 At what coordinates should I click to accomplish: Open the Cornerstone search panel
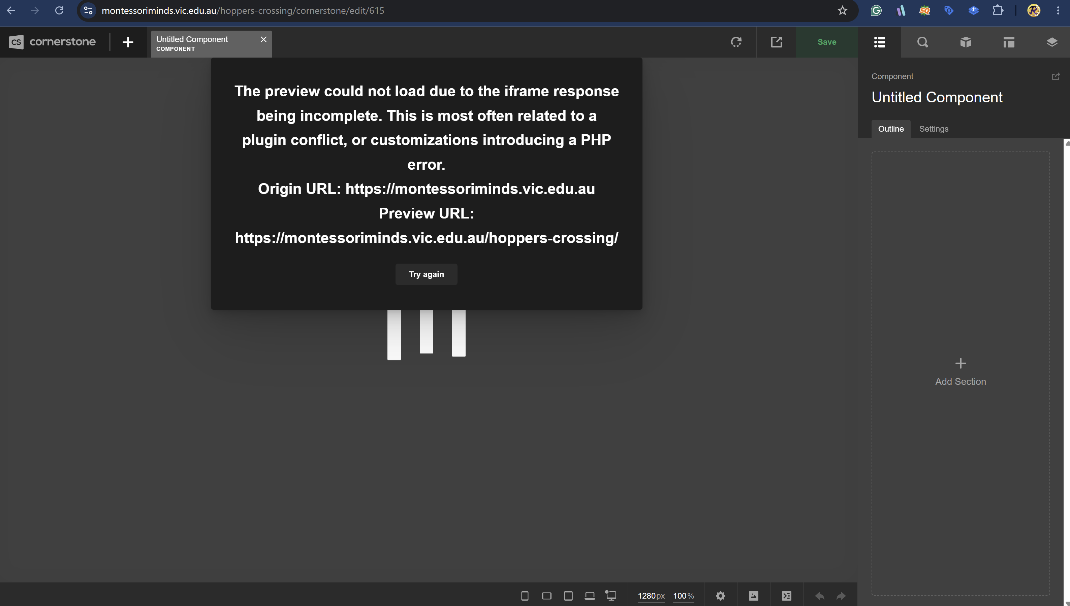(922, 42)
